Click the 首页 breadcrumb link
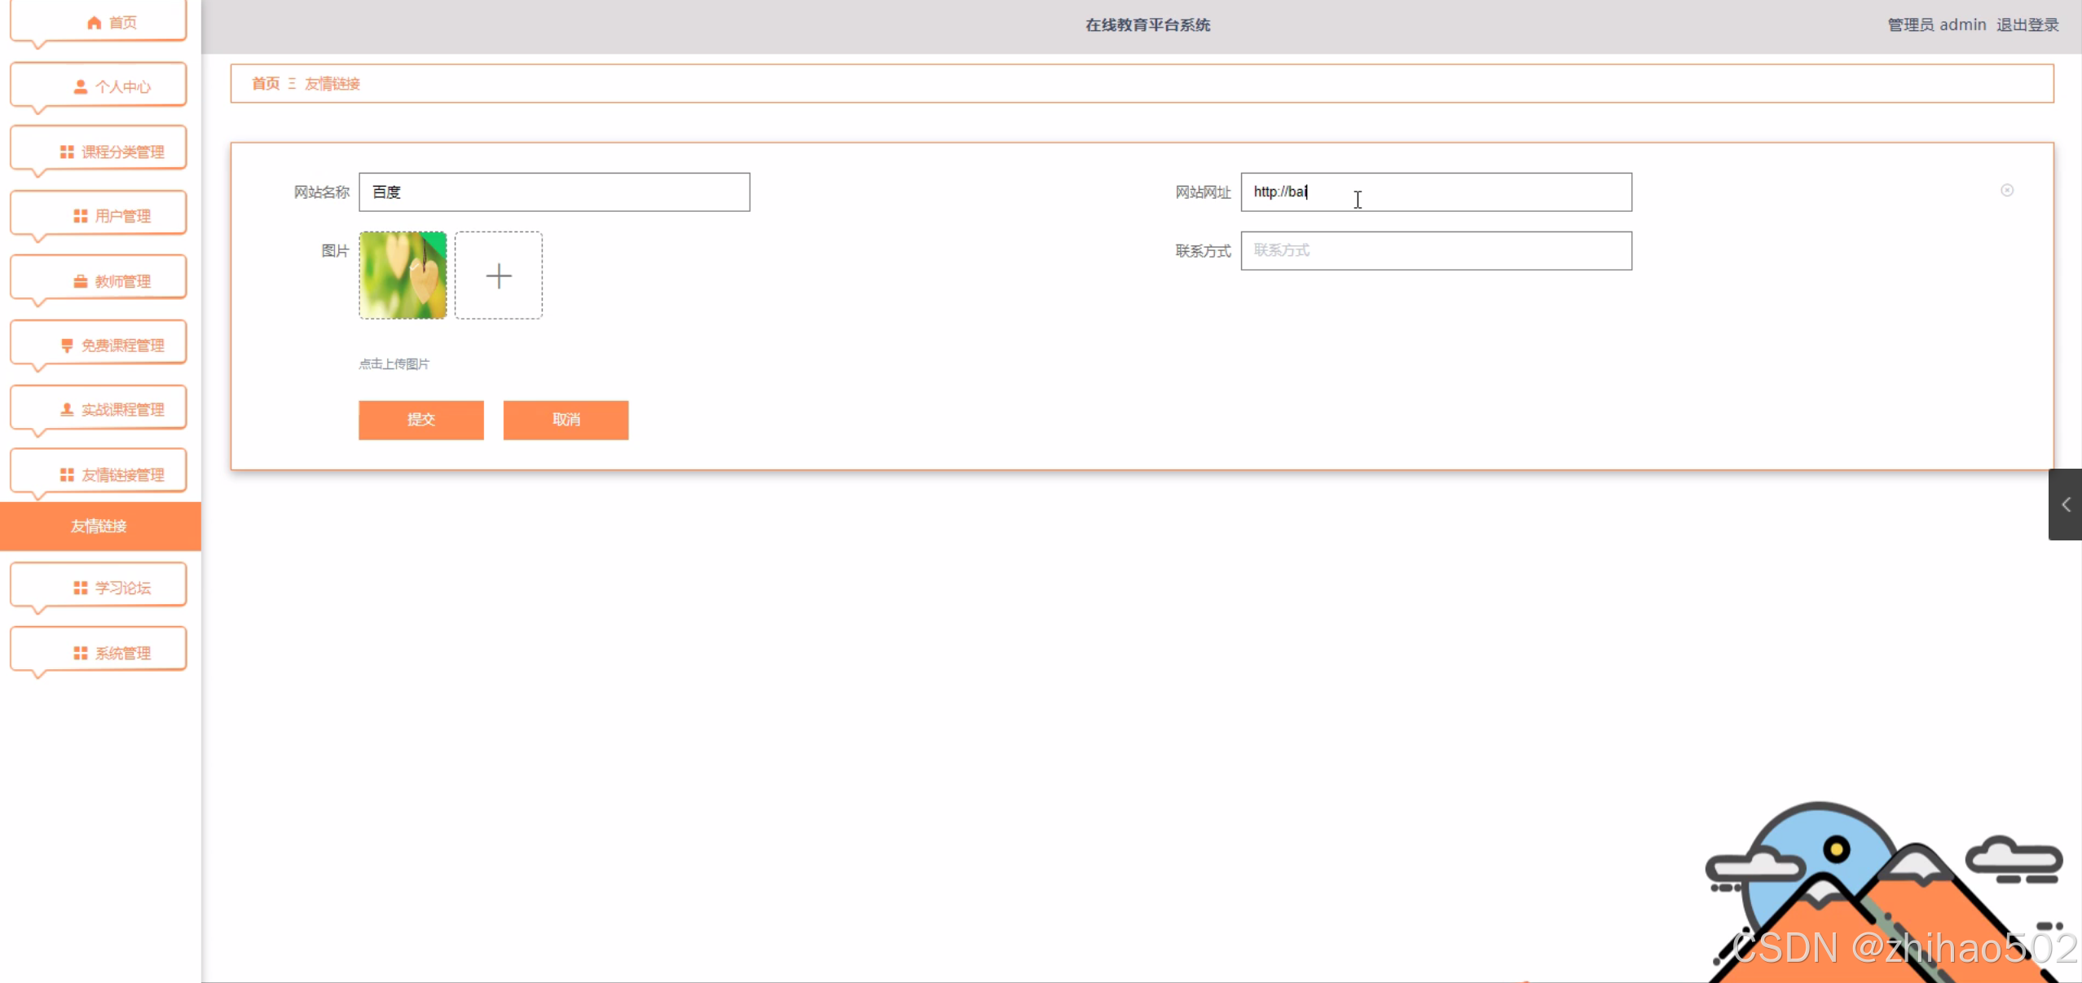Image resolution: width=2082 pixels, height=983 pixels. click(x=265, y=84)
